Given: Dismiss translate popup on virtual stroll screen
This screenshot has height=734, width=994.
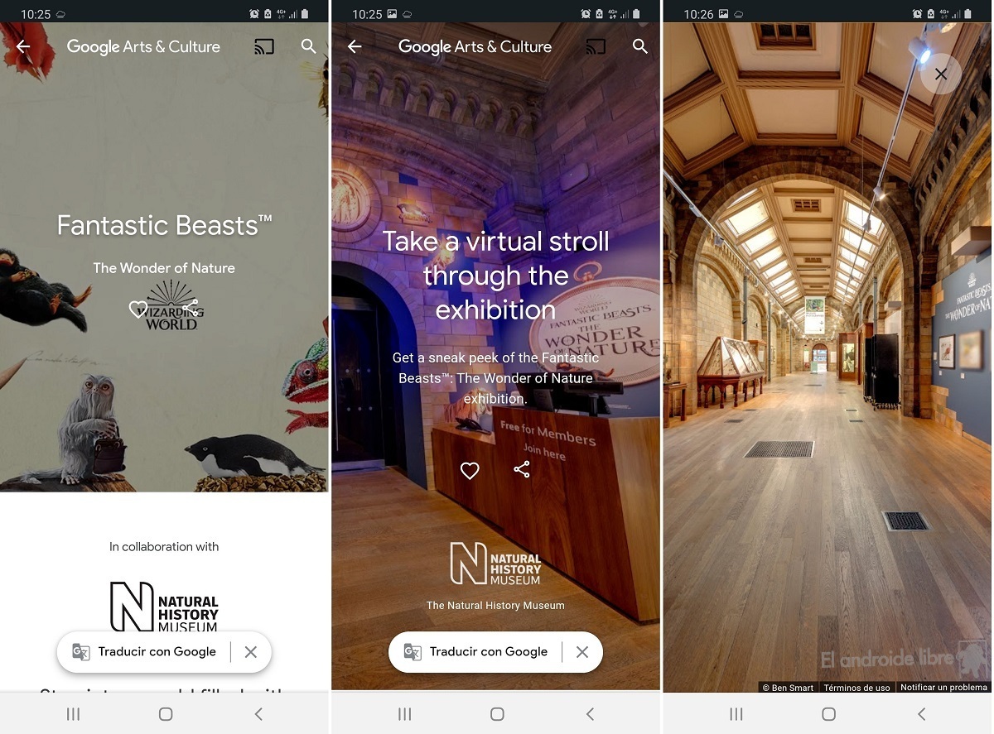Looking at the screenshot, I should pos(582,652).
